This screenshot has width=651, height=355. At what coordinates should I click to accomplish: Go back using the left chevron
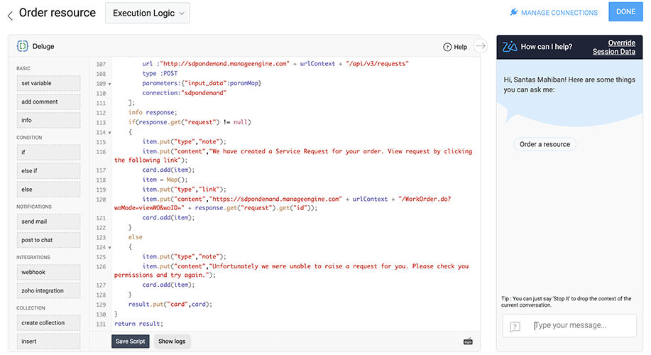[x=10, y=14]
